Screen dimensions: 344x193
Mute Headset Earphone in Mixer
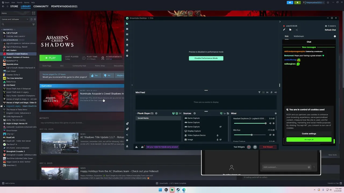click(270, 123)
